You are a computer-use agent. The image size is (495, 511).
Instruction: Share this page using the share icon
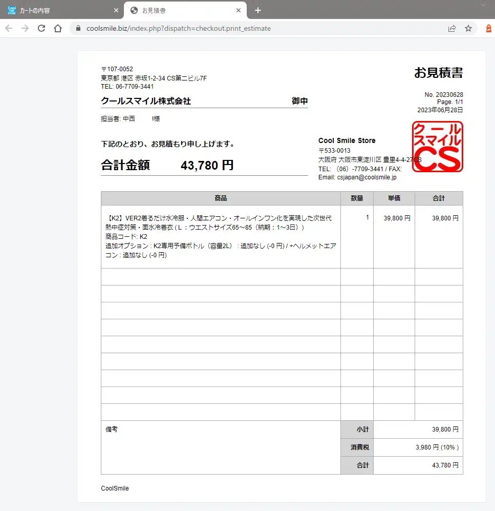click(x=452, y=28)
